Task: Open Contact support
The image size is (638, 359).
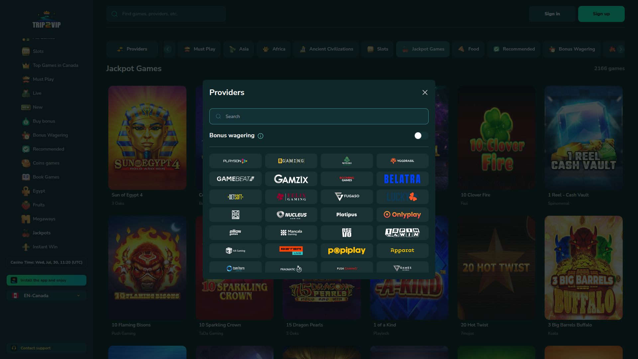Action: click(x=35, y=348)
